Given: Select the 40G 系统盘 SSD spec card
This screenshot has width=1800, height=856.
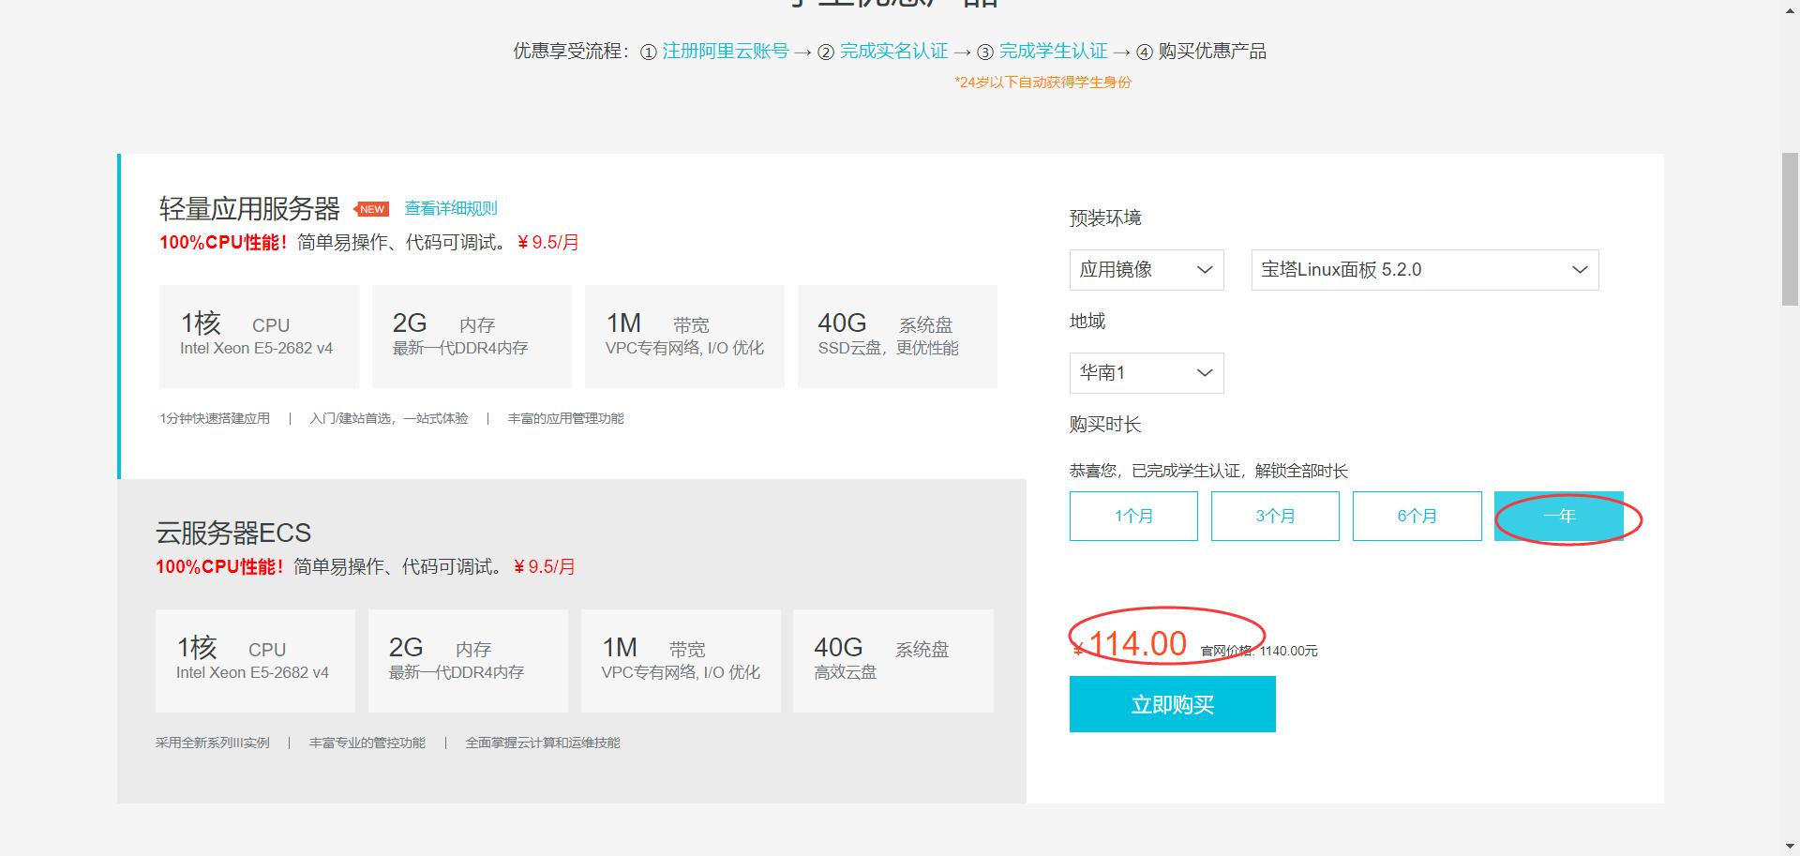Looking at the screenshot, I should pos(897,336).
